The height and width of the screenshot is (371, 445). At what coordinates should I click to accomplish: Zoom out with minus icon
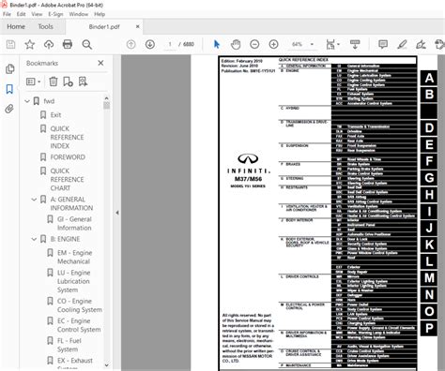(254, 44)
